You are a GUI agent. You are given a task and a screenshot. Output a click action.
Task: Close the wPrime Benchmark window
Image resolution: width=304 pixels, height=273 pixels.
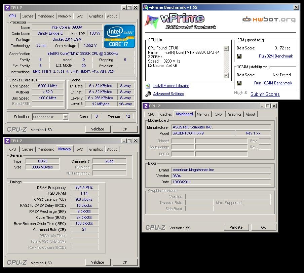pyautogui.click(x=296, y=7)
